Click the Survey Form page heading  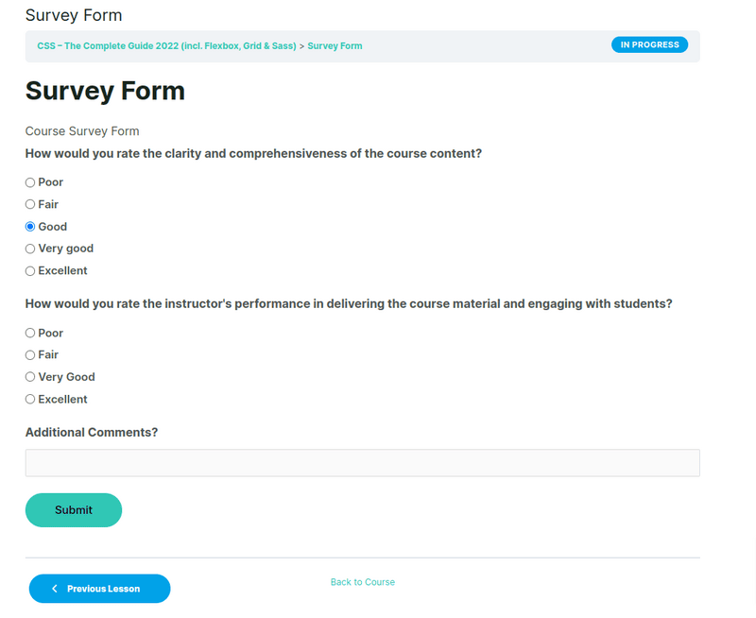coord(105,92)
